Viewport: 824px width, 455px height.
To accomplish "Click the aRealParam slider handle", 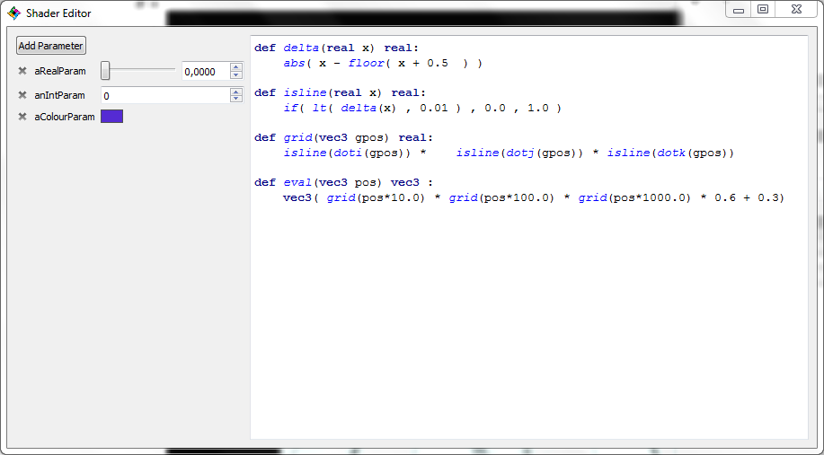I will (105, 70).
